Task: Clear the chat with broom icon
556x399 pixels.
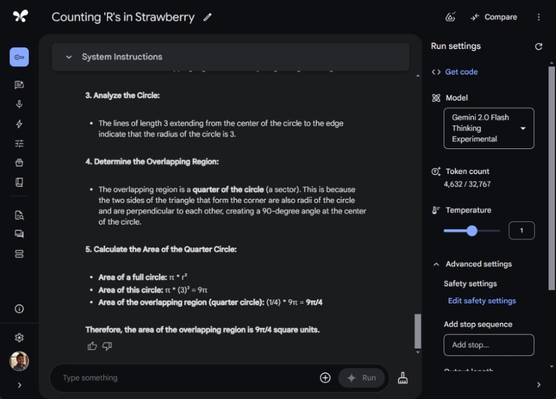Action: [x=402, y=378]
